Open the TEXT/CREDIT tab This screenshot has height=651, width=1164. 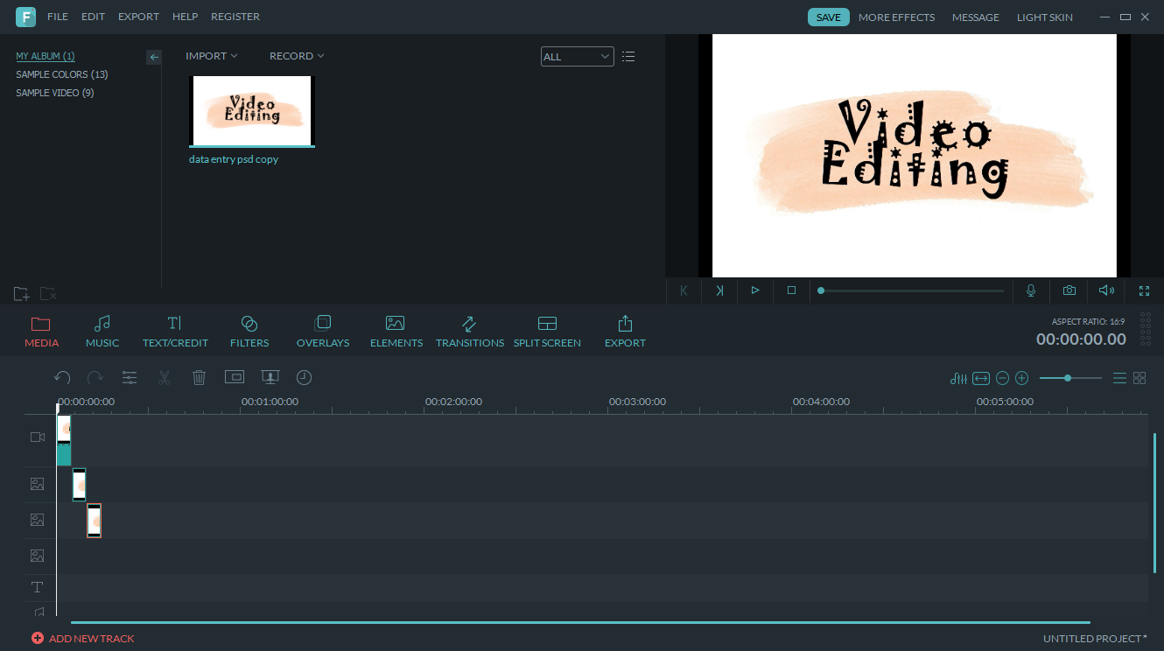coord(175,332)
